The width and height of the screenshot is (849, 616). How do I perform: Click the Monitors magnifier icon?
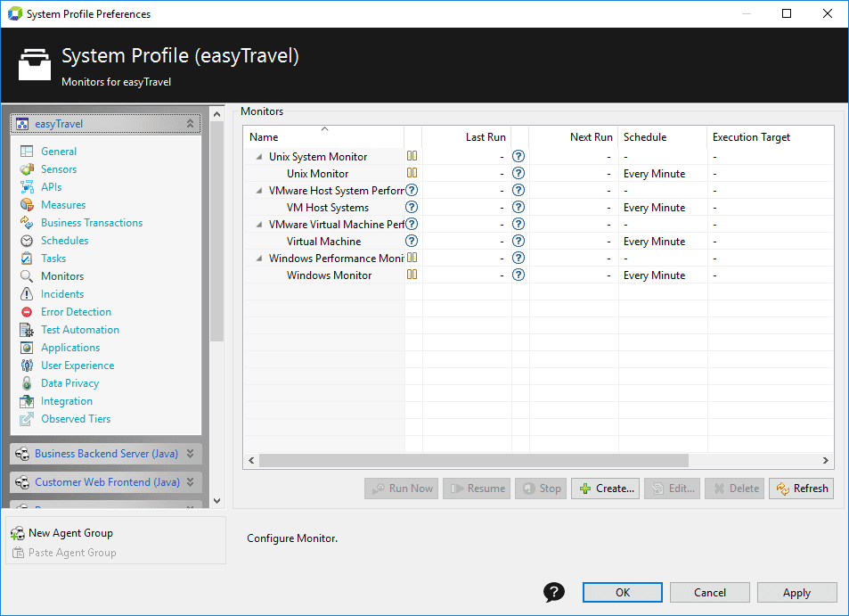point(27,276)
